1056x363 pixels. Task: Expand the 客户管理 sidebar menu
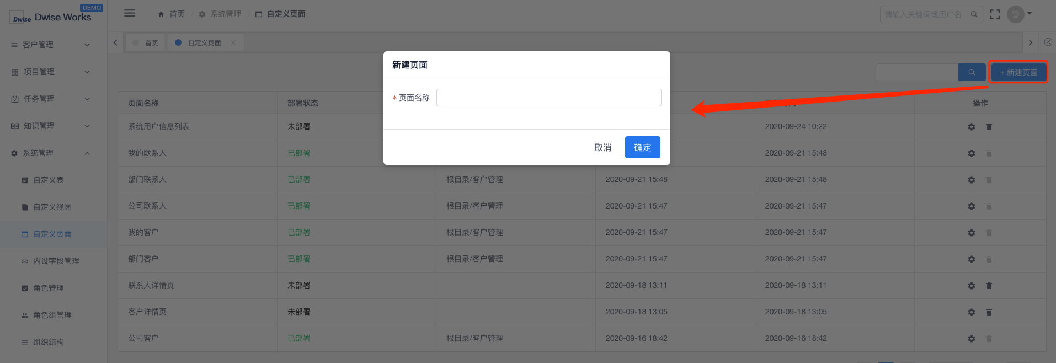(x=50, y=45)
